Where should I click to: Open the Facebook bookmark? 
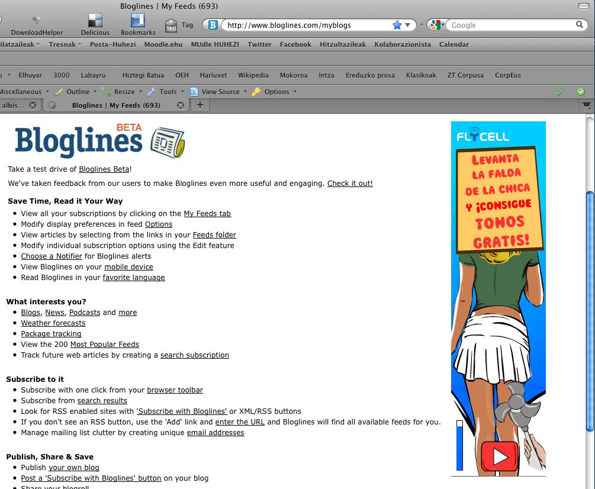(295, 44)
